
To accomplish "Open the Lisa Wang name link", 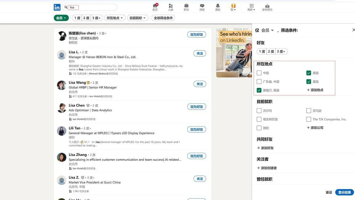I will (77, 83).
